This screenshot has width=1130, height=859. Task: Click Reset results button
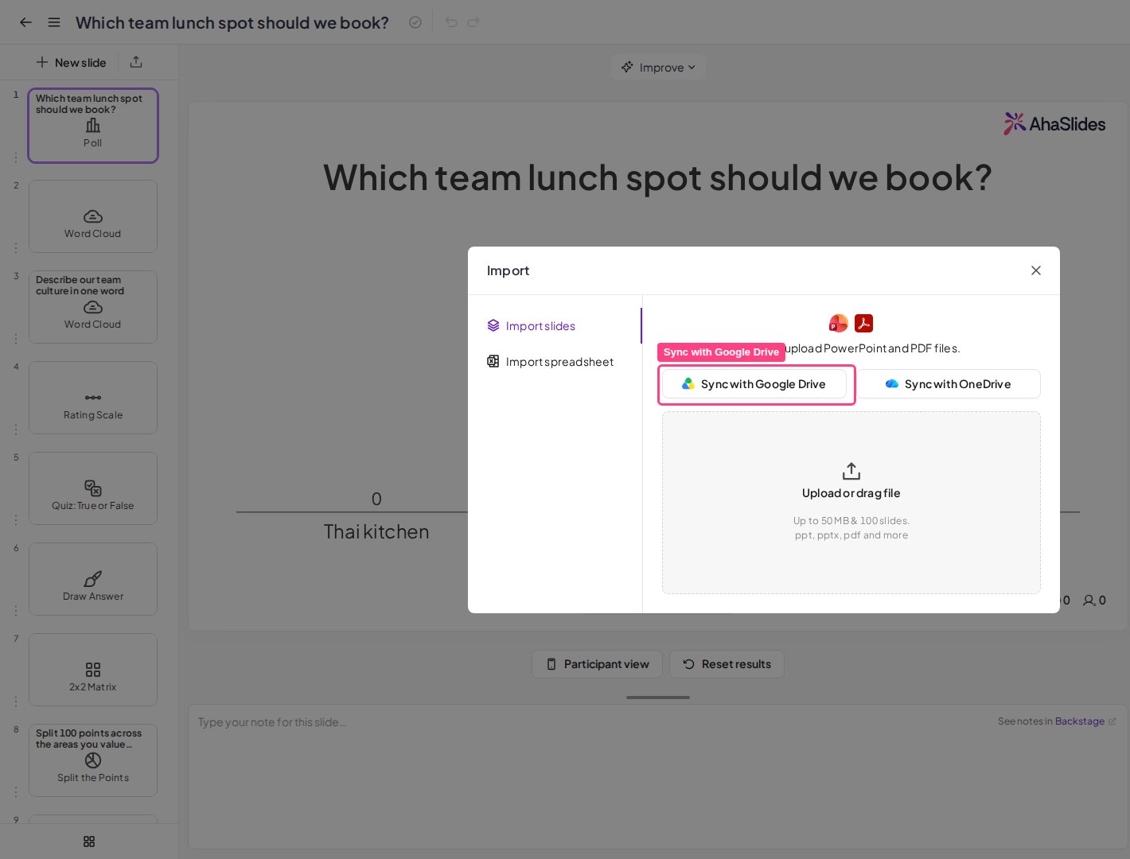[x=727, y=664]
